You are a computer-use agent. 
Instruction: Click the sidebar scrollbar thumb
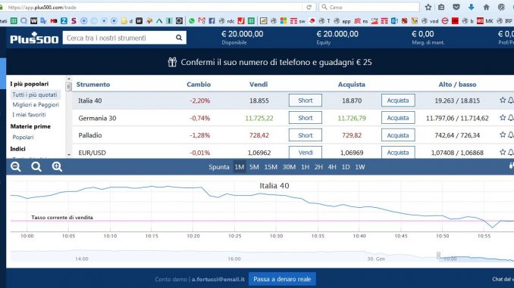68,87
